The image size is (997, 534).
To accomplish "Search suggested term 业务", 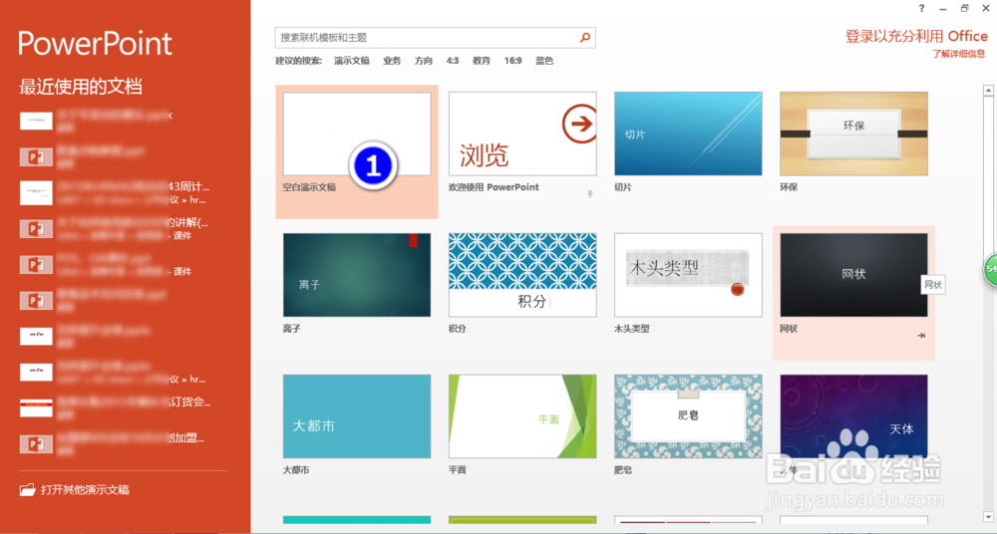I will [x=392, y=61].
